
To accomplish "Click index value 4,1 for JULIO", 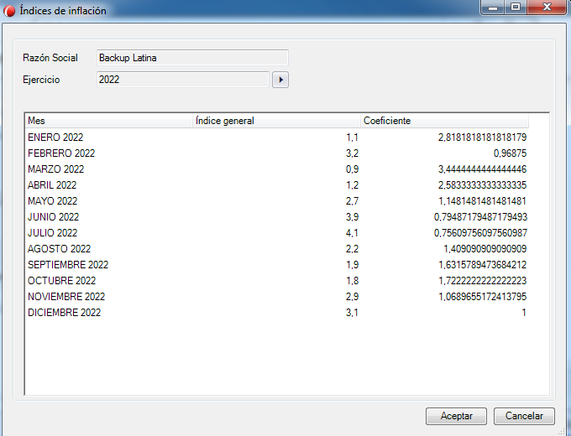I will click(352, 233).
